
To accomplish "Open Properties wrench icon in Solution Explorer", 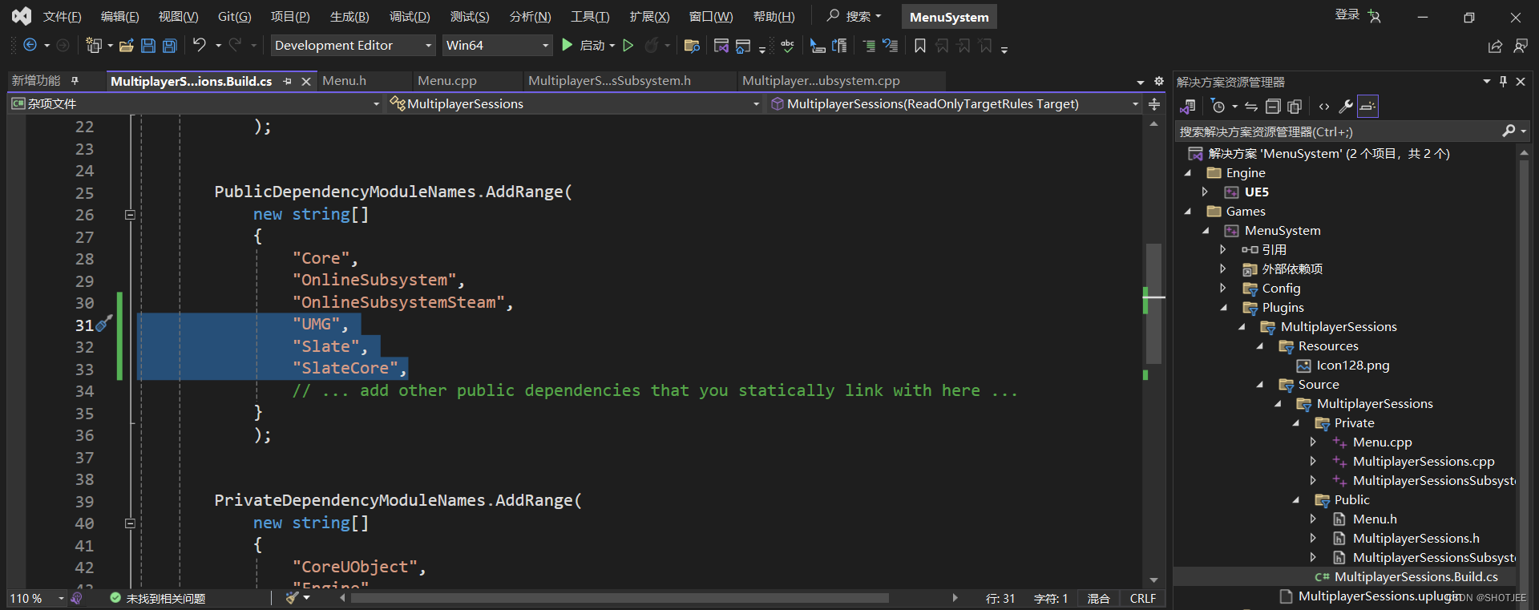I will 1346,106.
